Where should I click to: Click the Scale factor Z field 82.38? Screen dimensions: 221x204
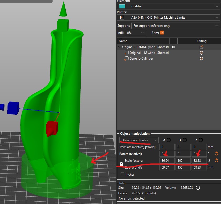[199, 160]
